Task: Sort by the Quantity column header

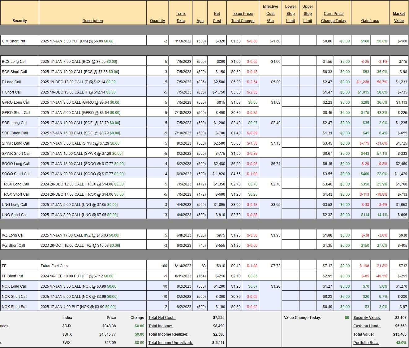Action: click(157, 21)
